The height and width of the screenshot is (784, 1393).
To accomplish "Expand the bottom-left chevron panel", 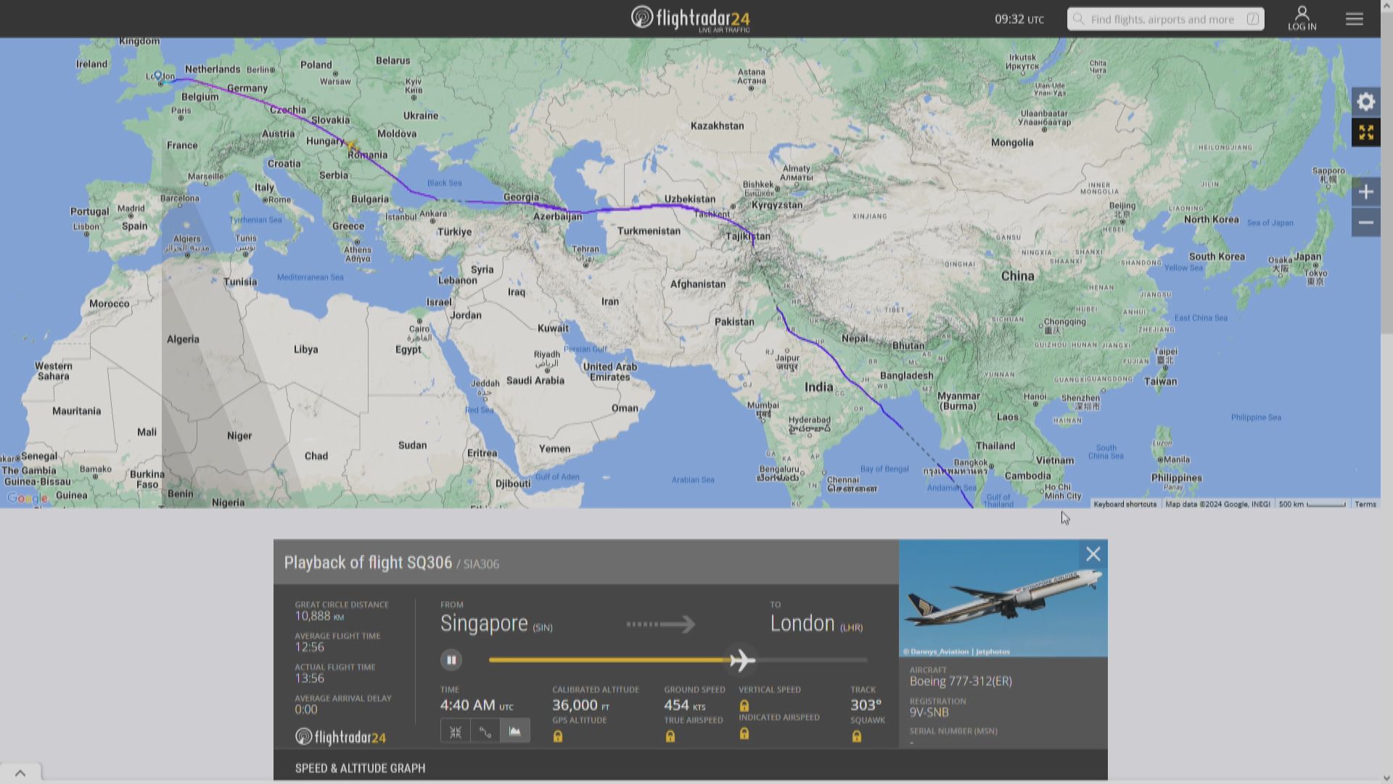I will (20, 773).
